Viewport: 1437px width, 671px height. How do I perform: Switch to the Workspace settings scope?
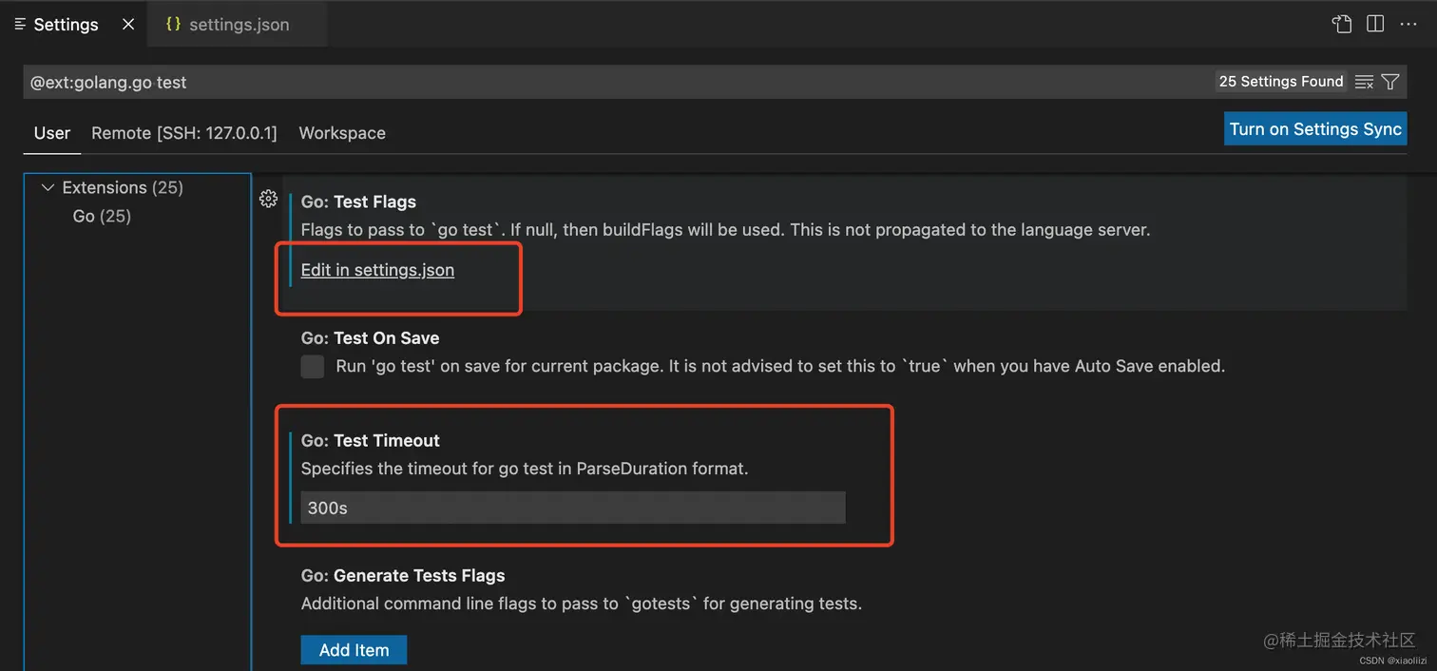pyautogui.click(x=342, y=133)
